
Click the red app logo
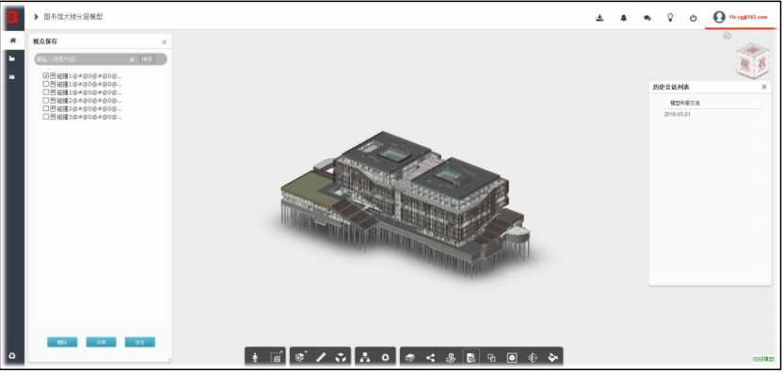[12, 18]
